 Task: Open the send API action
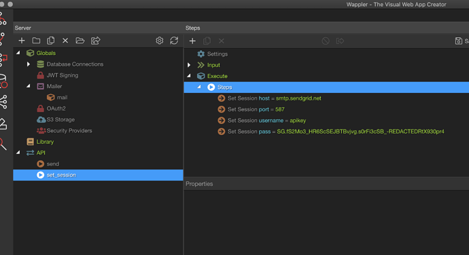pyautogui.click(x=52, y=164)
